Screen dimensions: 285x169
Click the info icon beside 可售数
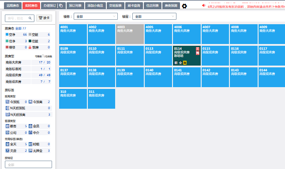click(x=43, y=56)
